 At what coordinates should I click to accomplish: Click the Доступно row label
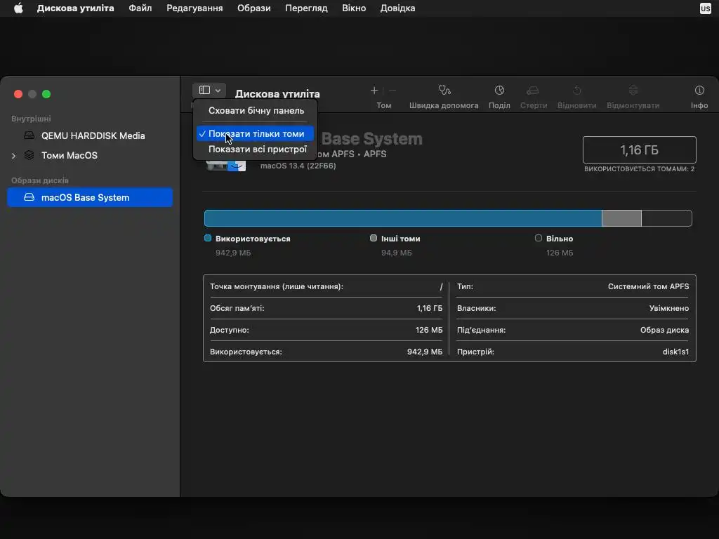point(230,330)
